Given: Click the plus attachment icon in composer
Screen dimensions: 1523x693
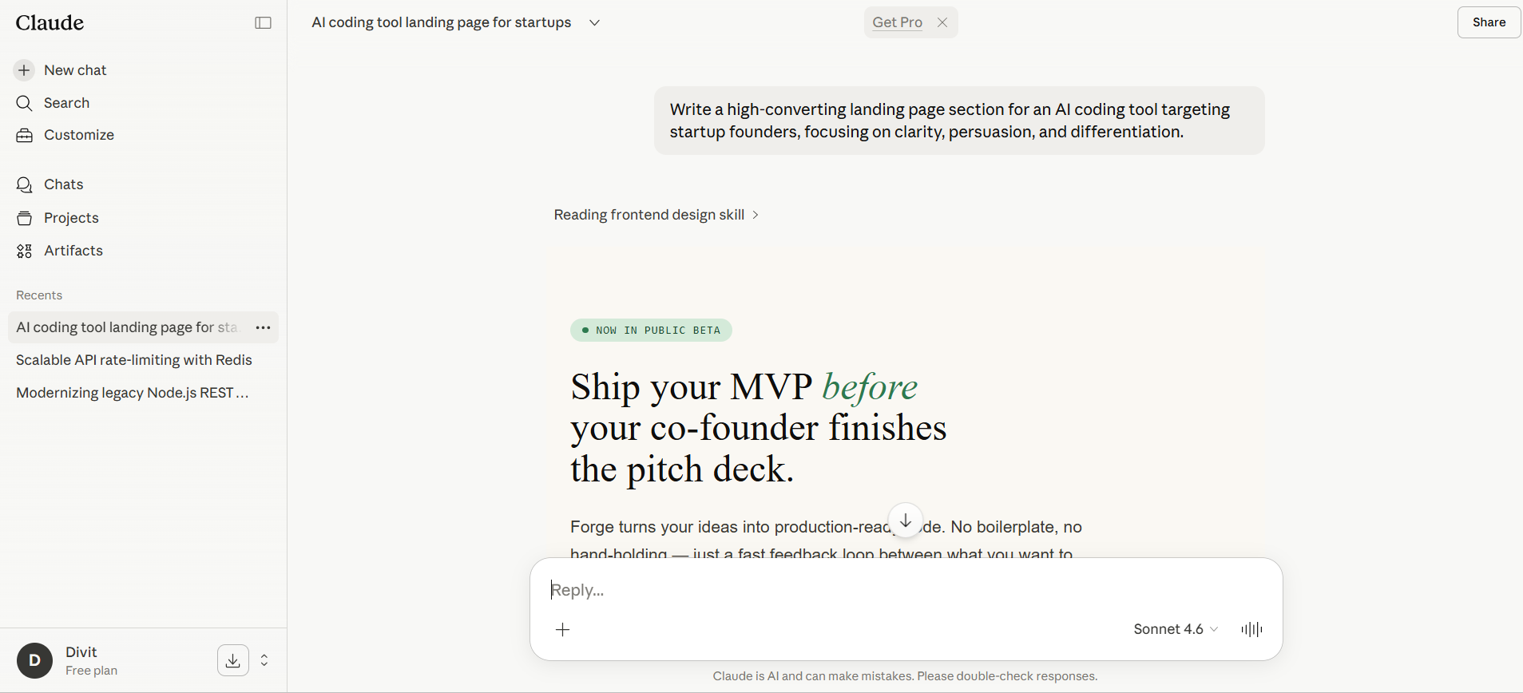Looking at the screenshot, I should pyautogui.click(x=563, y=630).
